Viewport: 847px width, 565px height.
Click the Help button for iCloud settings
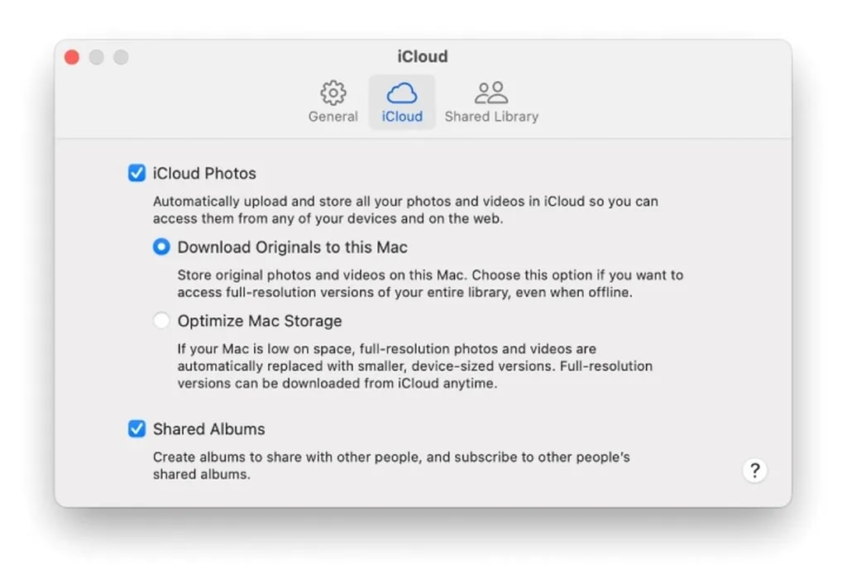pyautogui.click(x=754, y=470)
